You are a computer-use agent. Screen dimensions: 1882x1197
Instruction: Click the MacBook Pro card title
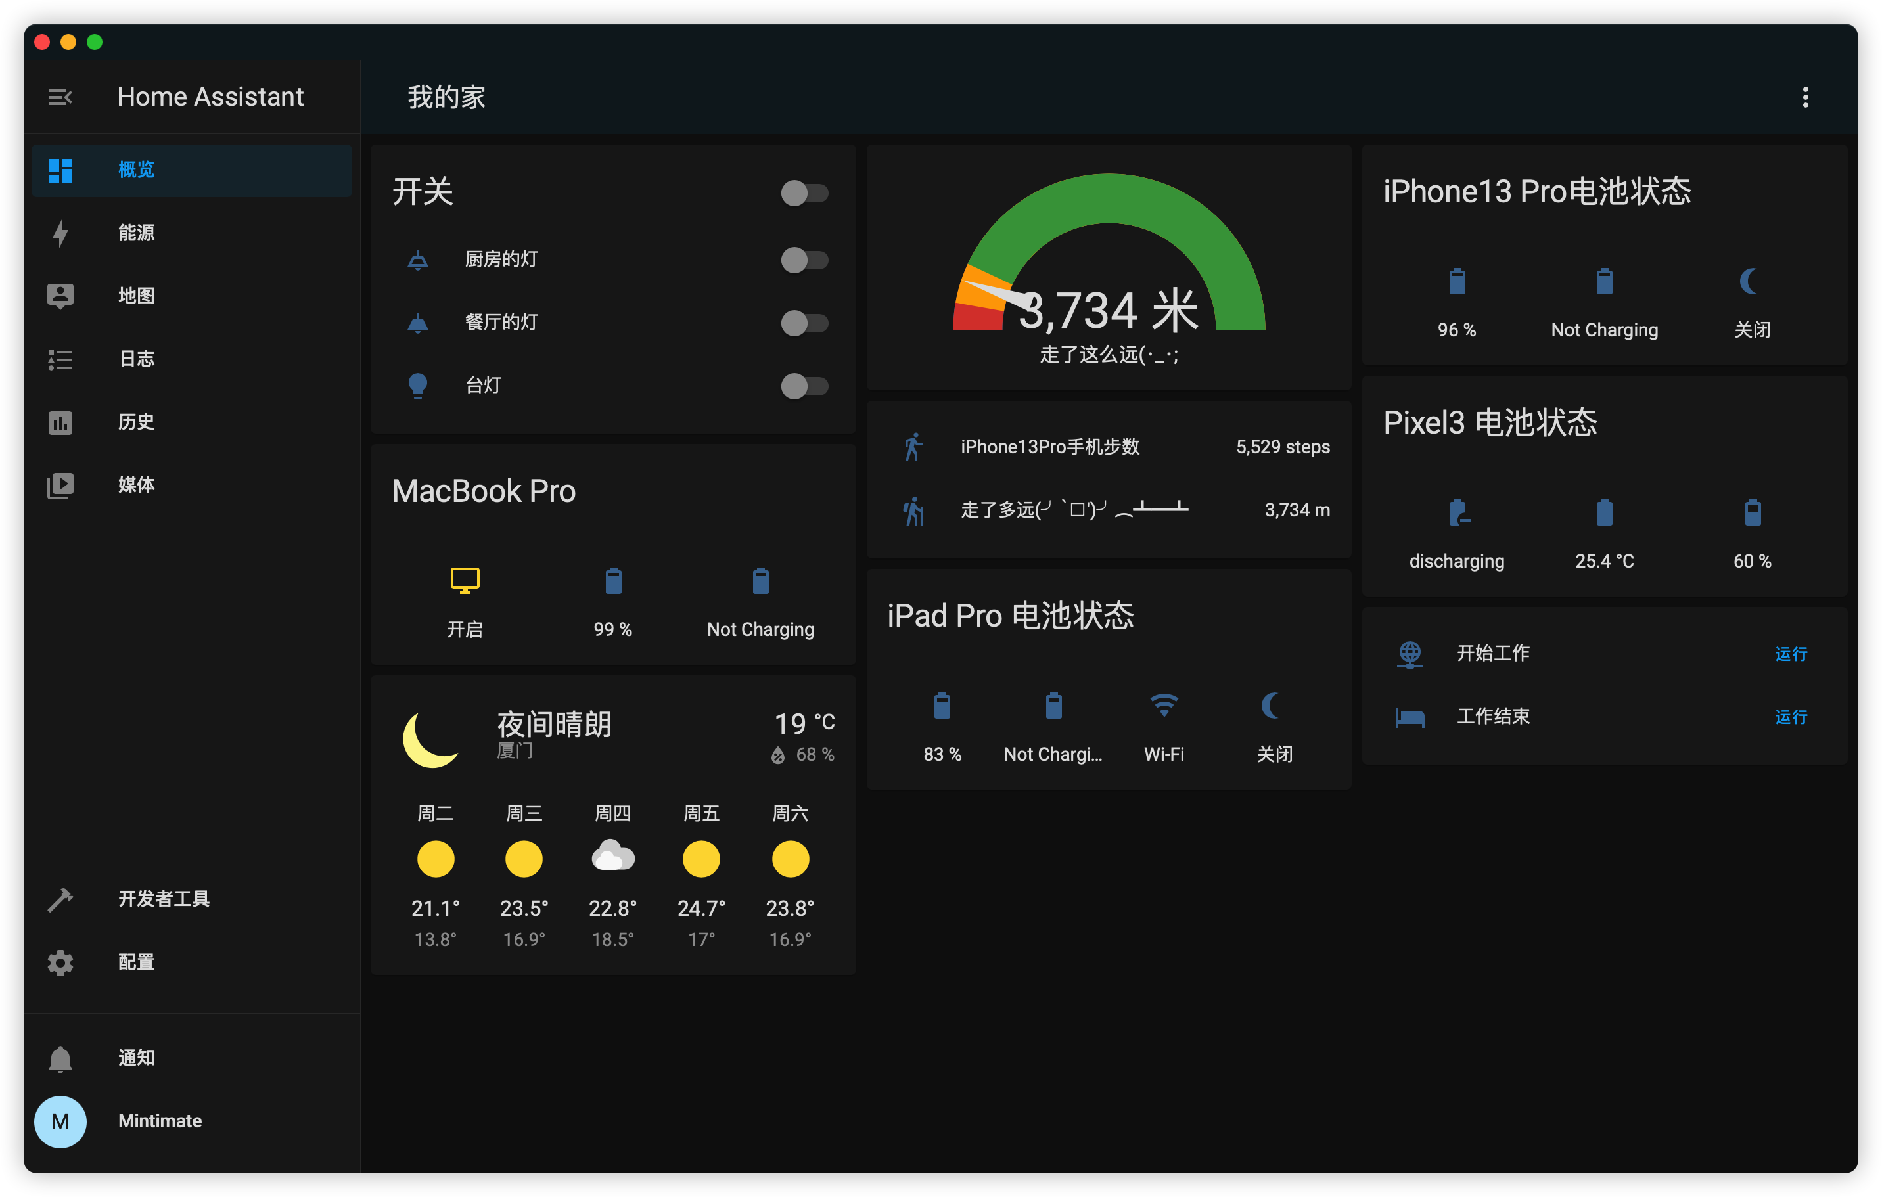pos(484,491)
